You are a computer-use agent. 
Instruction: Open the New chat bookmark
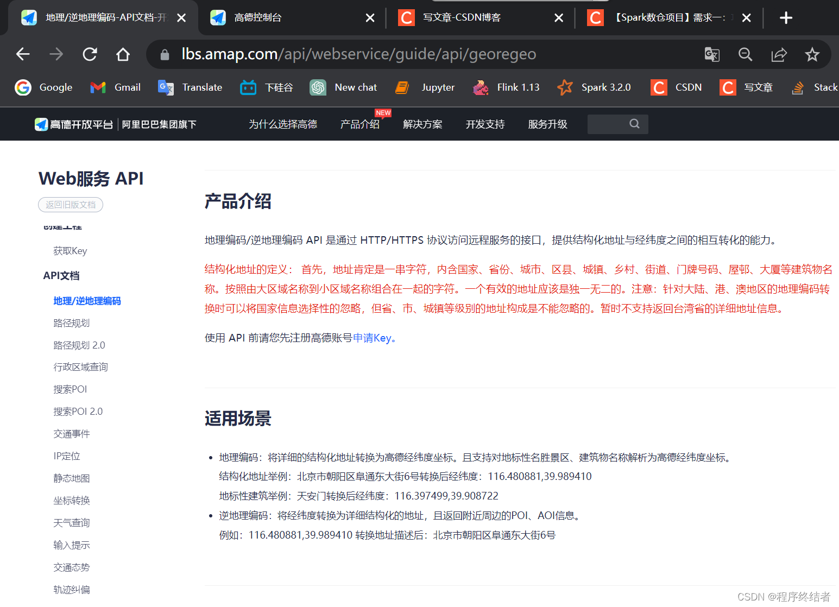coord(343,87)
